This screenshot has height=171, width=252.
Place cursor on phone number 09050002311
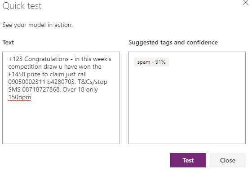tap(27, 82)
